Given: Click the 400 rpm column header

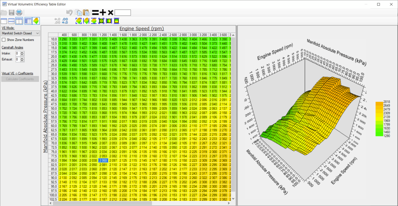Looking at the screenshot, I should coord(63,35).
